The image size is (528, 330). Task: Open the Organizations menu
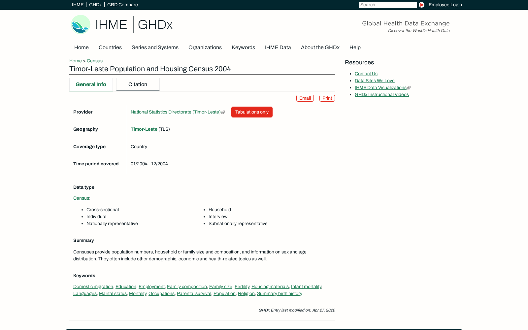click(205, 48)
